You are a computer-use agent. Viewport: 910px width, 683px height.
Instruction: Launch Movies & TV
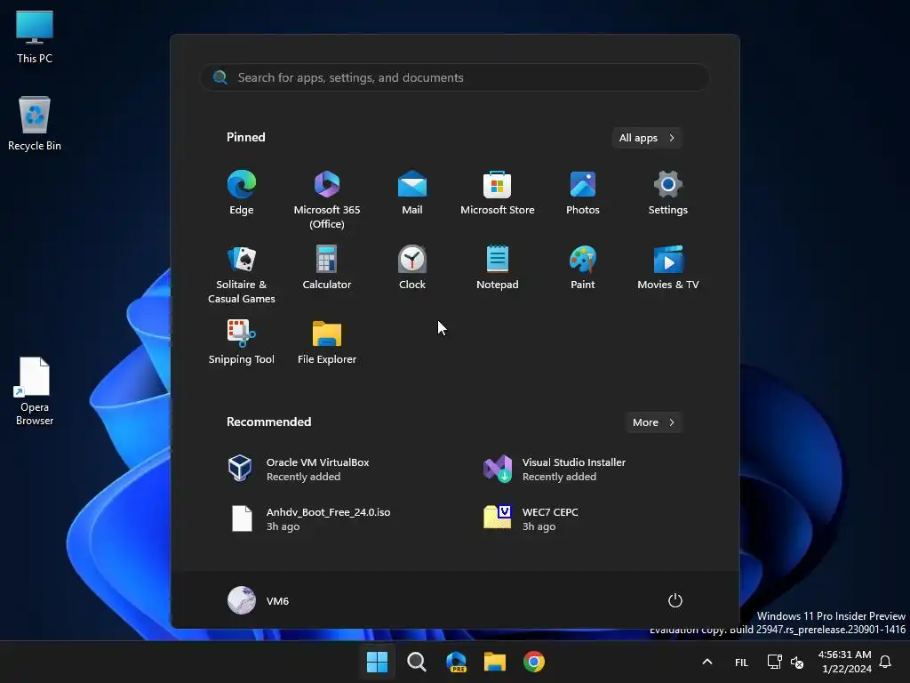pyautogui.click(x=668, y=269)
